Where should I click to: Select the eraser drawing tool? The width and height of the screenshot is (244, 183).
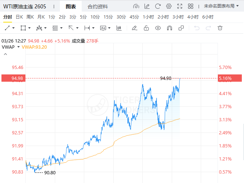pyautogui.click(x=134, y=28)
